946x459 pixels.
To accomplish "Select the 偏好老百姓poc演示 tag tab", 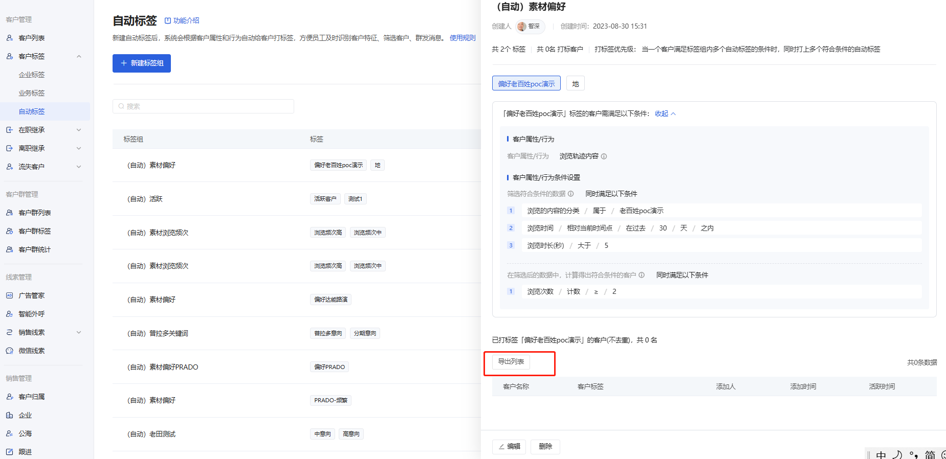I will tap(526, 83).
